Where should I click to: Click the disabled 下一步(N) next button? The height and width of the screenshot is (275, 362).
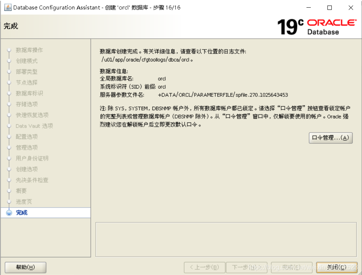[247, 267]
